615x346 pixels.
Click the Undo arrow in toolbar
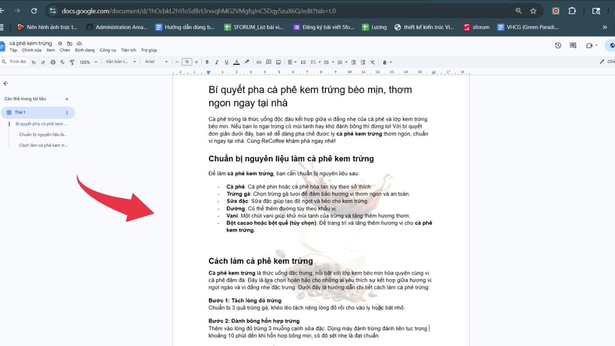point(34,62)
